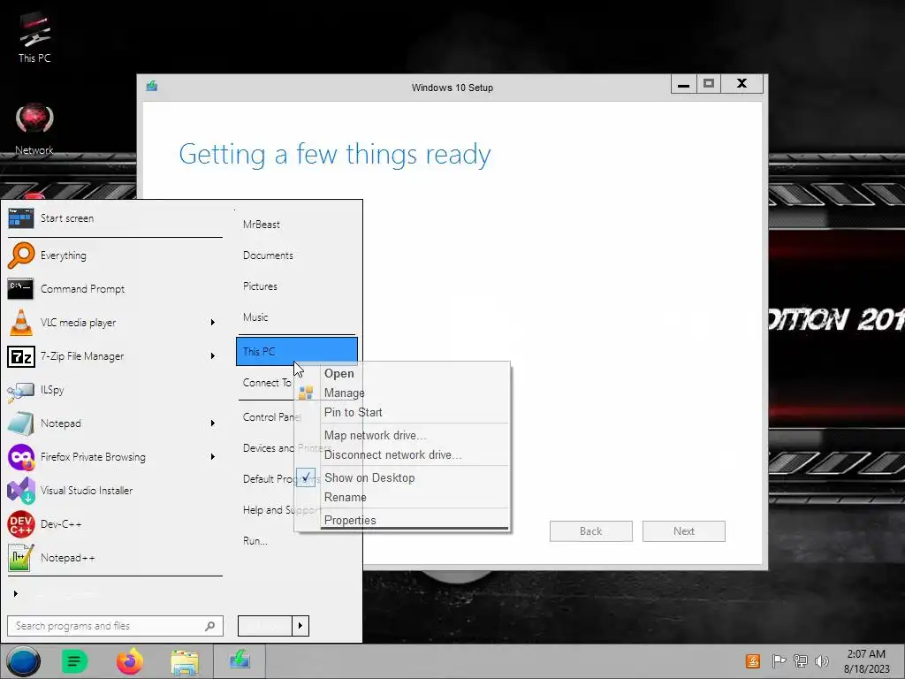Open Connect To from the Start menu

coord(267,383)
